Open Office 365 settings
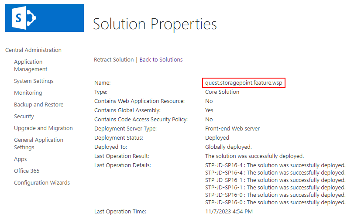Screen dimensions: 361x223 click(27, 171)
